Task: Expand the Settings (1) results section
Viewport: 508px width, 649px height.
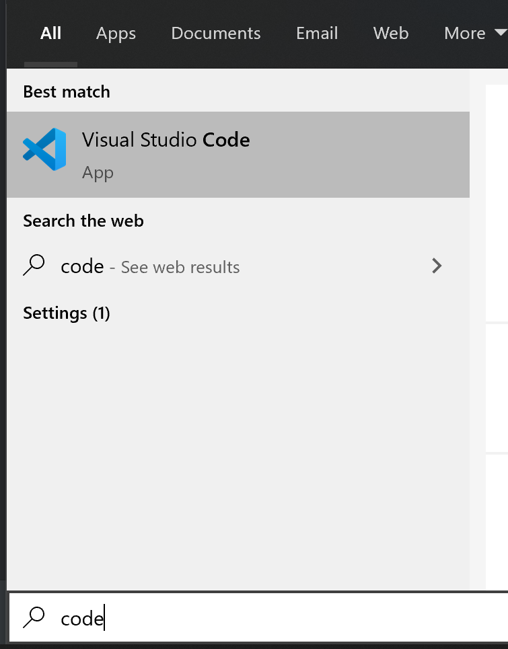Action: (x=66, y=313)
